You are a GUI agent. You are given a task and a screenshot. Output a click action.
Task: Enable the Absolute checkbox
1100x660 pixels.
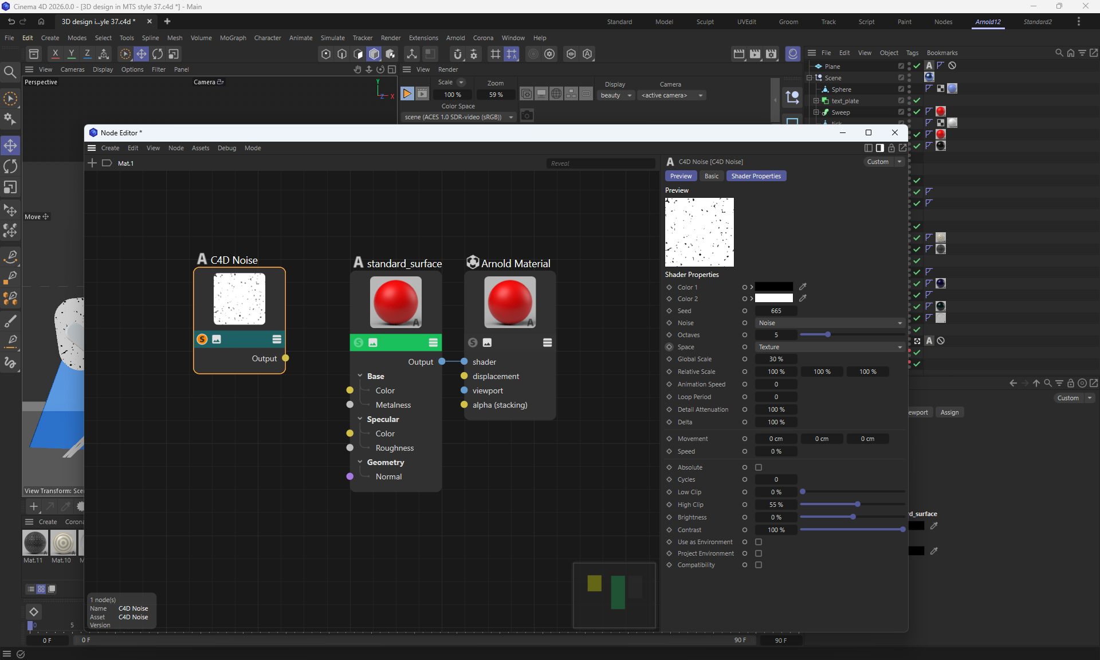coord(759,467)
